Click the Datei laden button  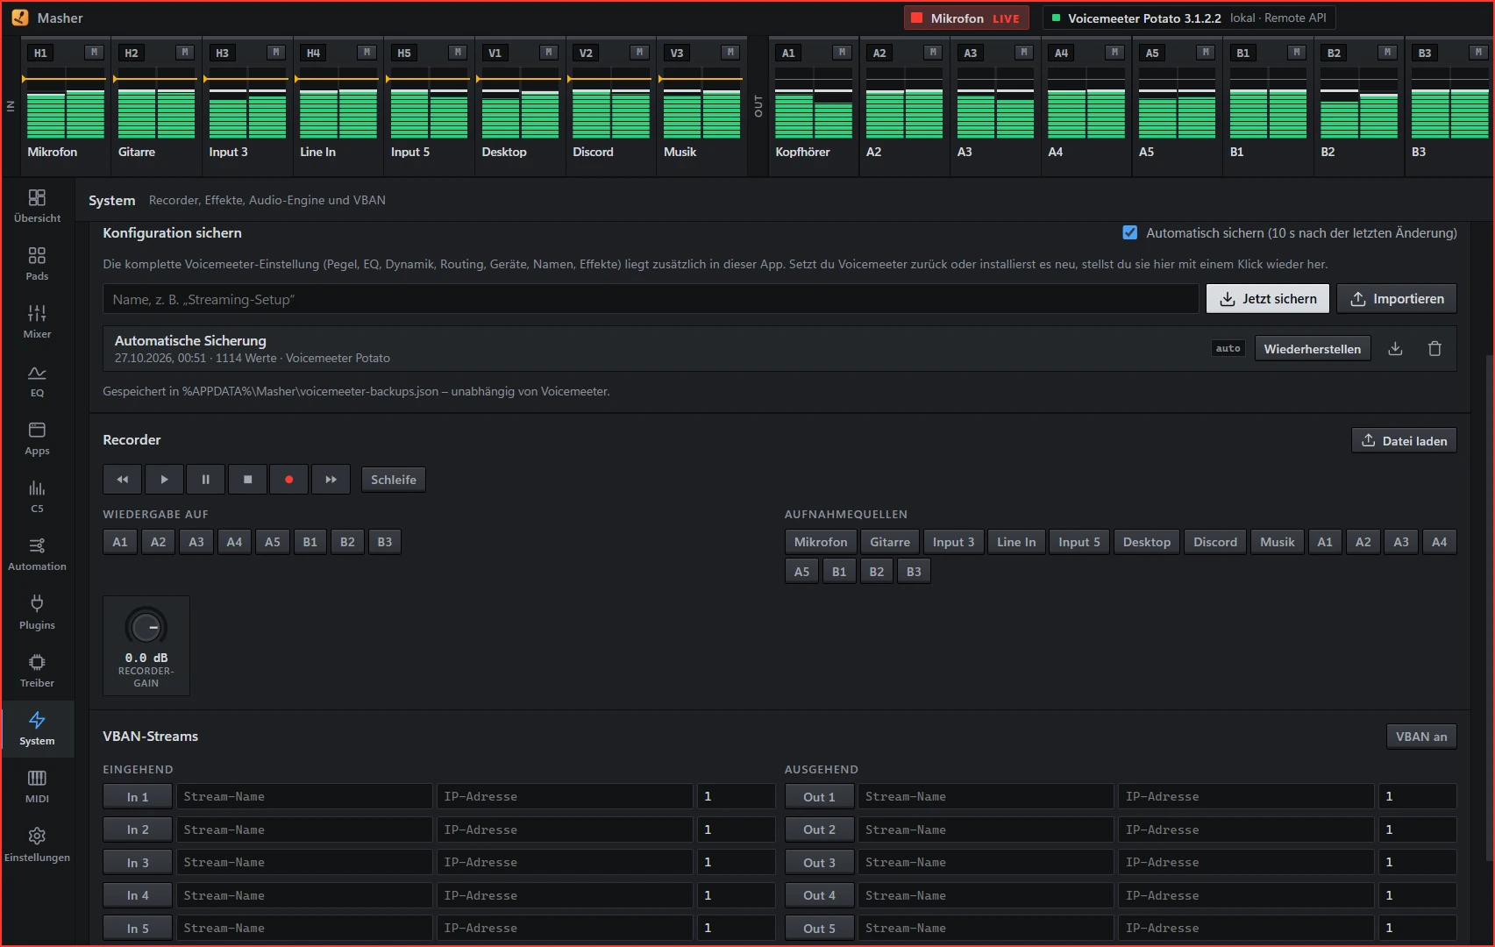click(1404, 441)
